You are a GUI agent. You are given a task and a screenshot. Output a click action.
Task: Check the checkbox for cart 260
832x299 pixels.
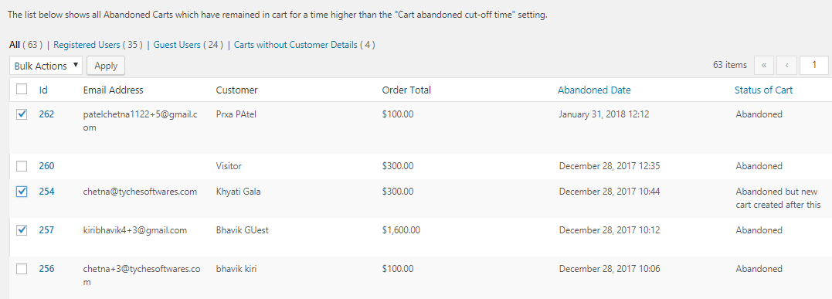[22, 166]
